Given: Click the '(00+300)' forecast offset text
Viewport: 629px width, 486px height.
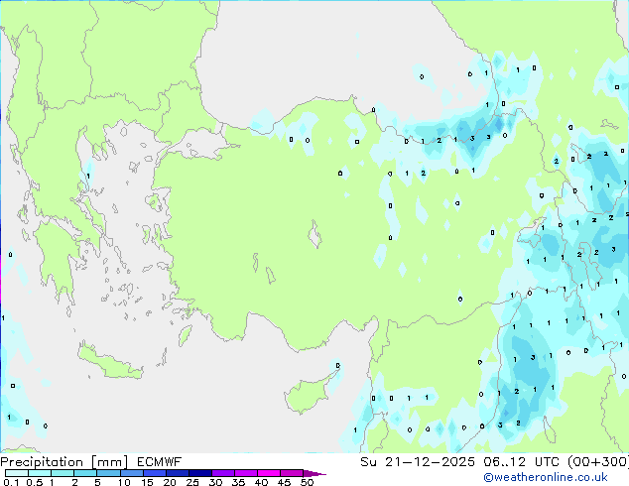Looking at the screenshot, I should 597,462.
